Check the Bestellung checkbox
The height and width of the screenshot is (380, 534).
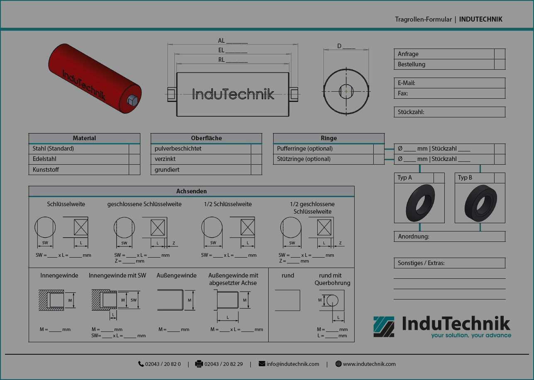click(x=500, y=64)
